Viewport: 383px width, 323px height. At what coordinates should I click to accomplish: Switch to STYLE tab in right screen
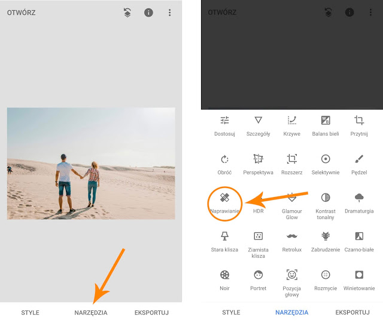[x=231, y=312]
